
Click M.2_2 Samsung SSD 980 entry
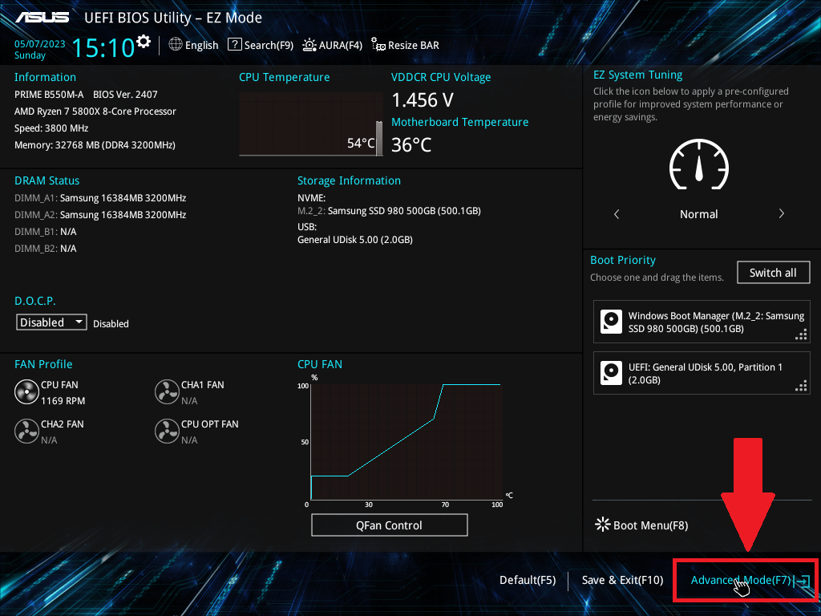coord(389,211)
